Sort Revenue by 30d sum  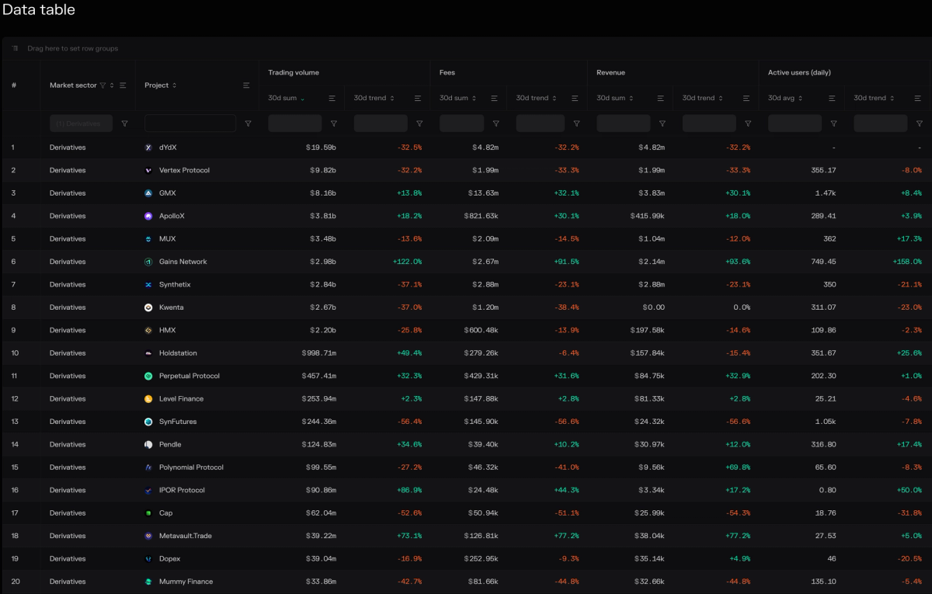(610, 98)
